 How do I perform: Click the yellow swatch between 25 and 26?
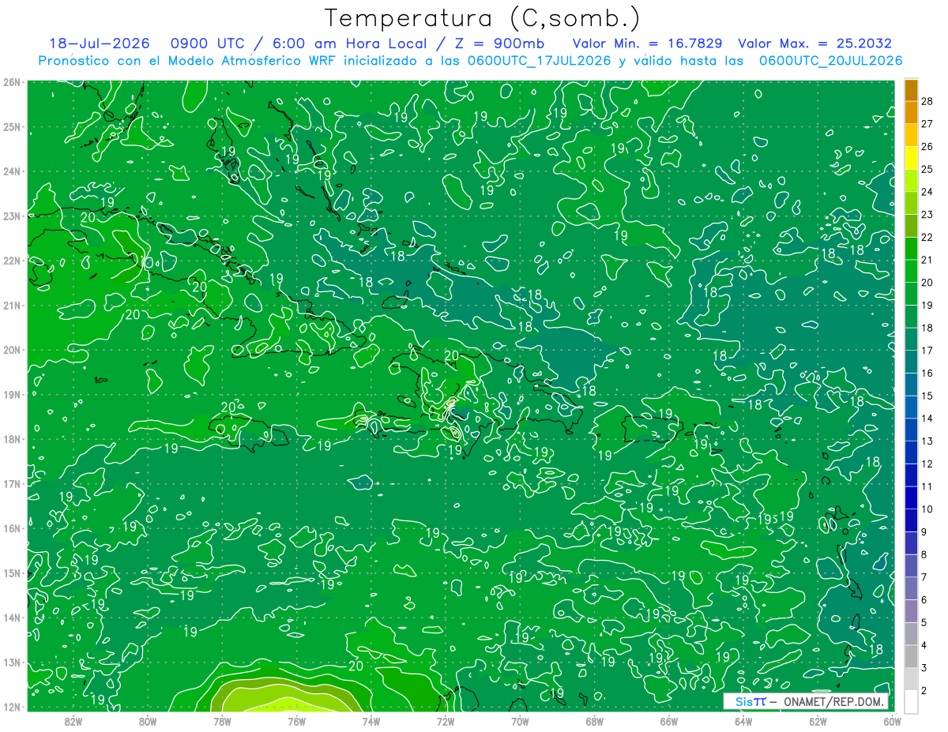point(911,157)
